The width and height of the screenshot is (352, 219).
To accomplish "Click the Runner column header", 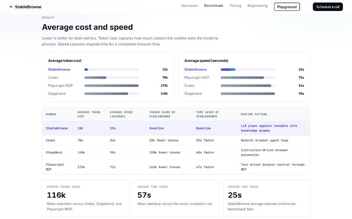I will [x=51, y=114].
